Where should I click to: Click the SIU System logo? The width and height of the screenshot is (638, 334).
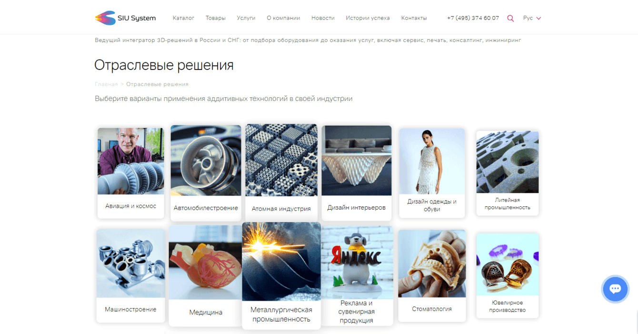[x=125, y=18]
